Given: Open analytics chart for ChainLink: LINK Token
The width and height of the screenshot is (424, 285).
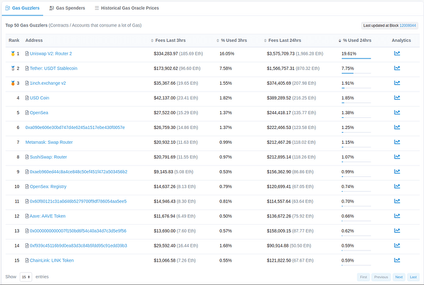Looking at the screenshot, I should [397, 260].
